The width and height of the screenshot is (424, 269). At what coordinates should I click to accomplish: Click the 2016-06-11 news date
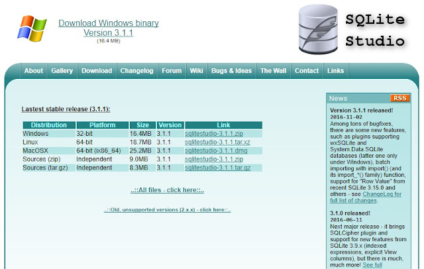[x=346, y=220]
